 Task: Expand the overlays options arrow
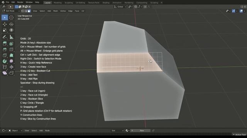[x=244, y=11]
